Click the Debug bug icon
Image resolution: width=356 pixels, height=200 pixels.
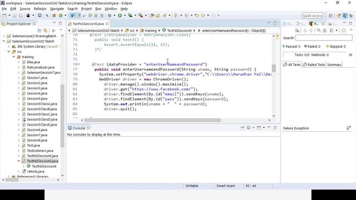pos(110,16)
